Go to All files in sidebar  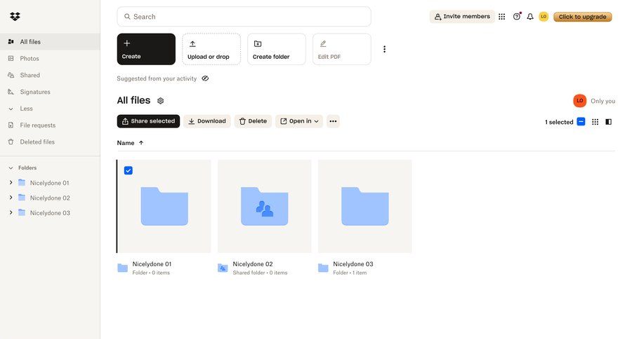pos(50,42)
